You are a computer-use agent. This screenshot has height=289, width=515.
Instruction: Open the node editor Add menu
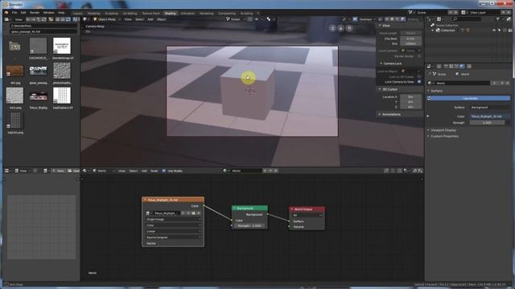click(x=144, y=171)
